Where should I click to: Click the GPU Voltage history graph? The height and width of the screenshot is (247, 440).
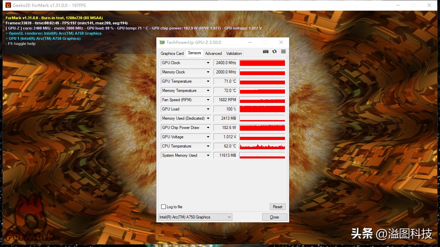click(x=262, y=137)
